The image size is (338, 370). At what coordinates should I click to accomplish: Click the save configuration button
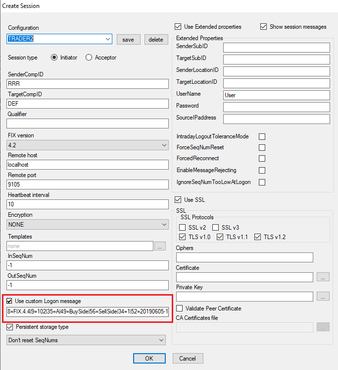click(x=129, y=39)
